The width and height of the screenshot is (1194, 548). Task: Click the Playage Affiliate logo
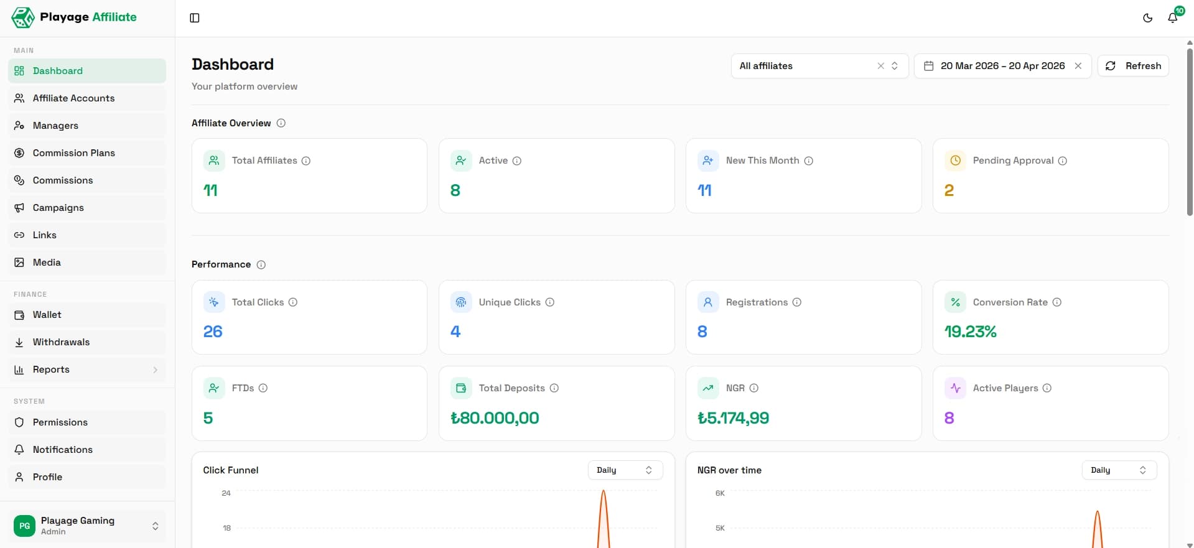pos(74,17)
